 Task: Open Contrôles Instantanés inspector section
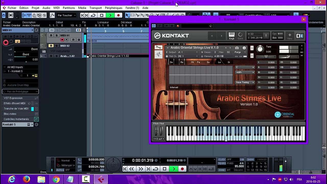pos(20,119)
